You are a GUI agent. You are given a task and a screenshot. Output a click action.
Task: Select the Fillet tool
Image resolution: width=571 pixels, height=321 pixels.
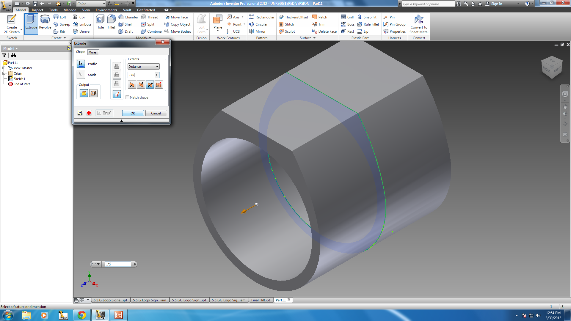coord(111,22)
